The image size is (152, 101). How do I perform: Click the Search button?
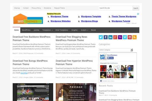coord(136,8)
